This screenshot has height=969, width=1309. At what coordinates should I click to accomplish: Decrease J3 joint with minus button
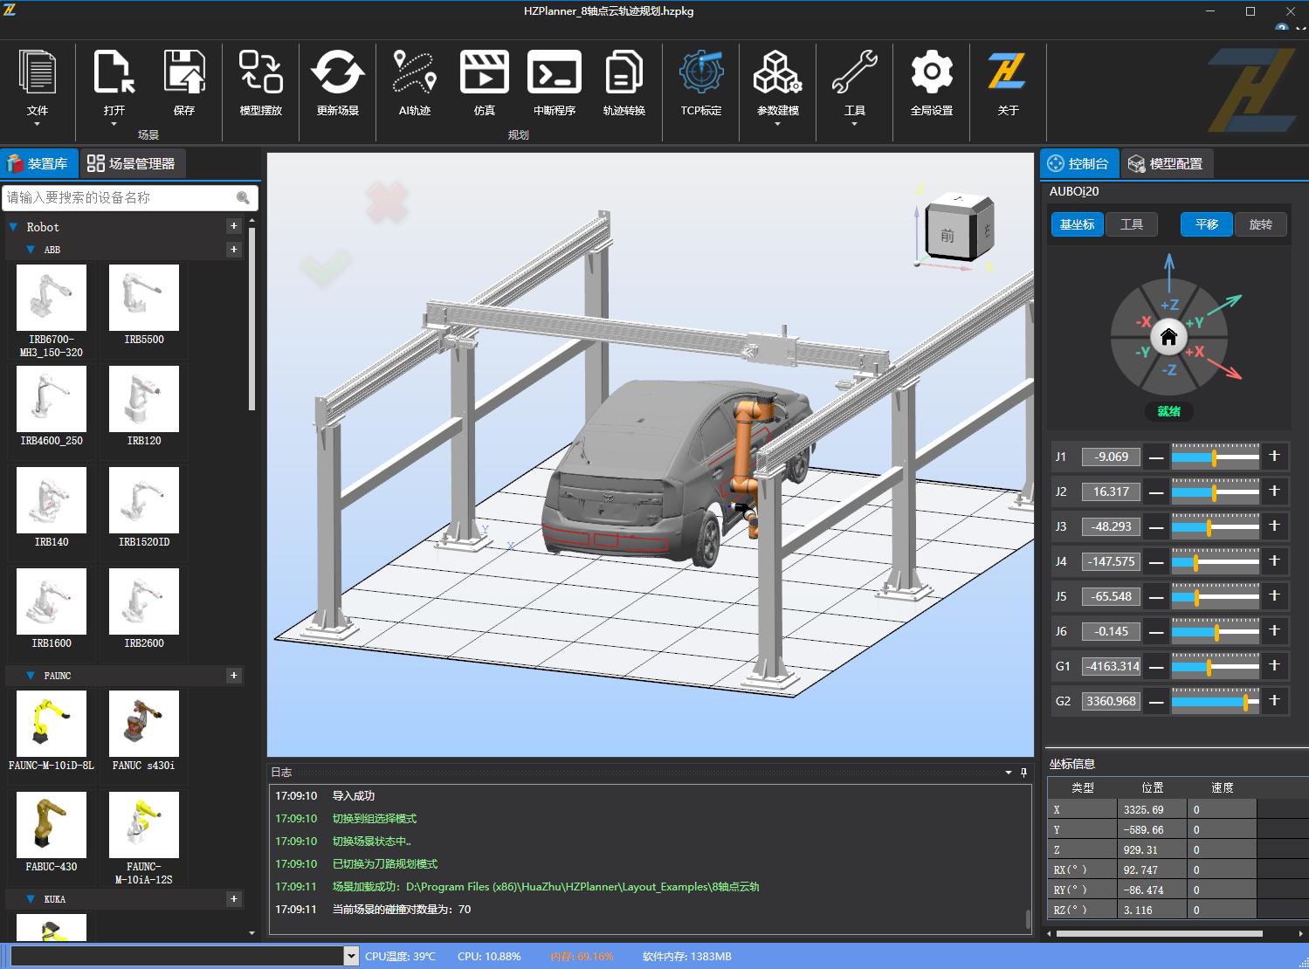[x=1156, y=526]
